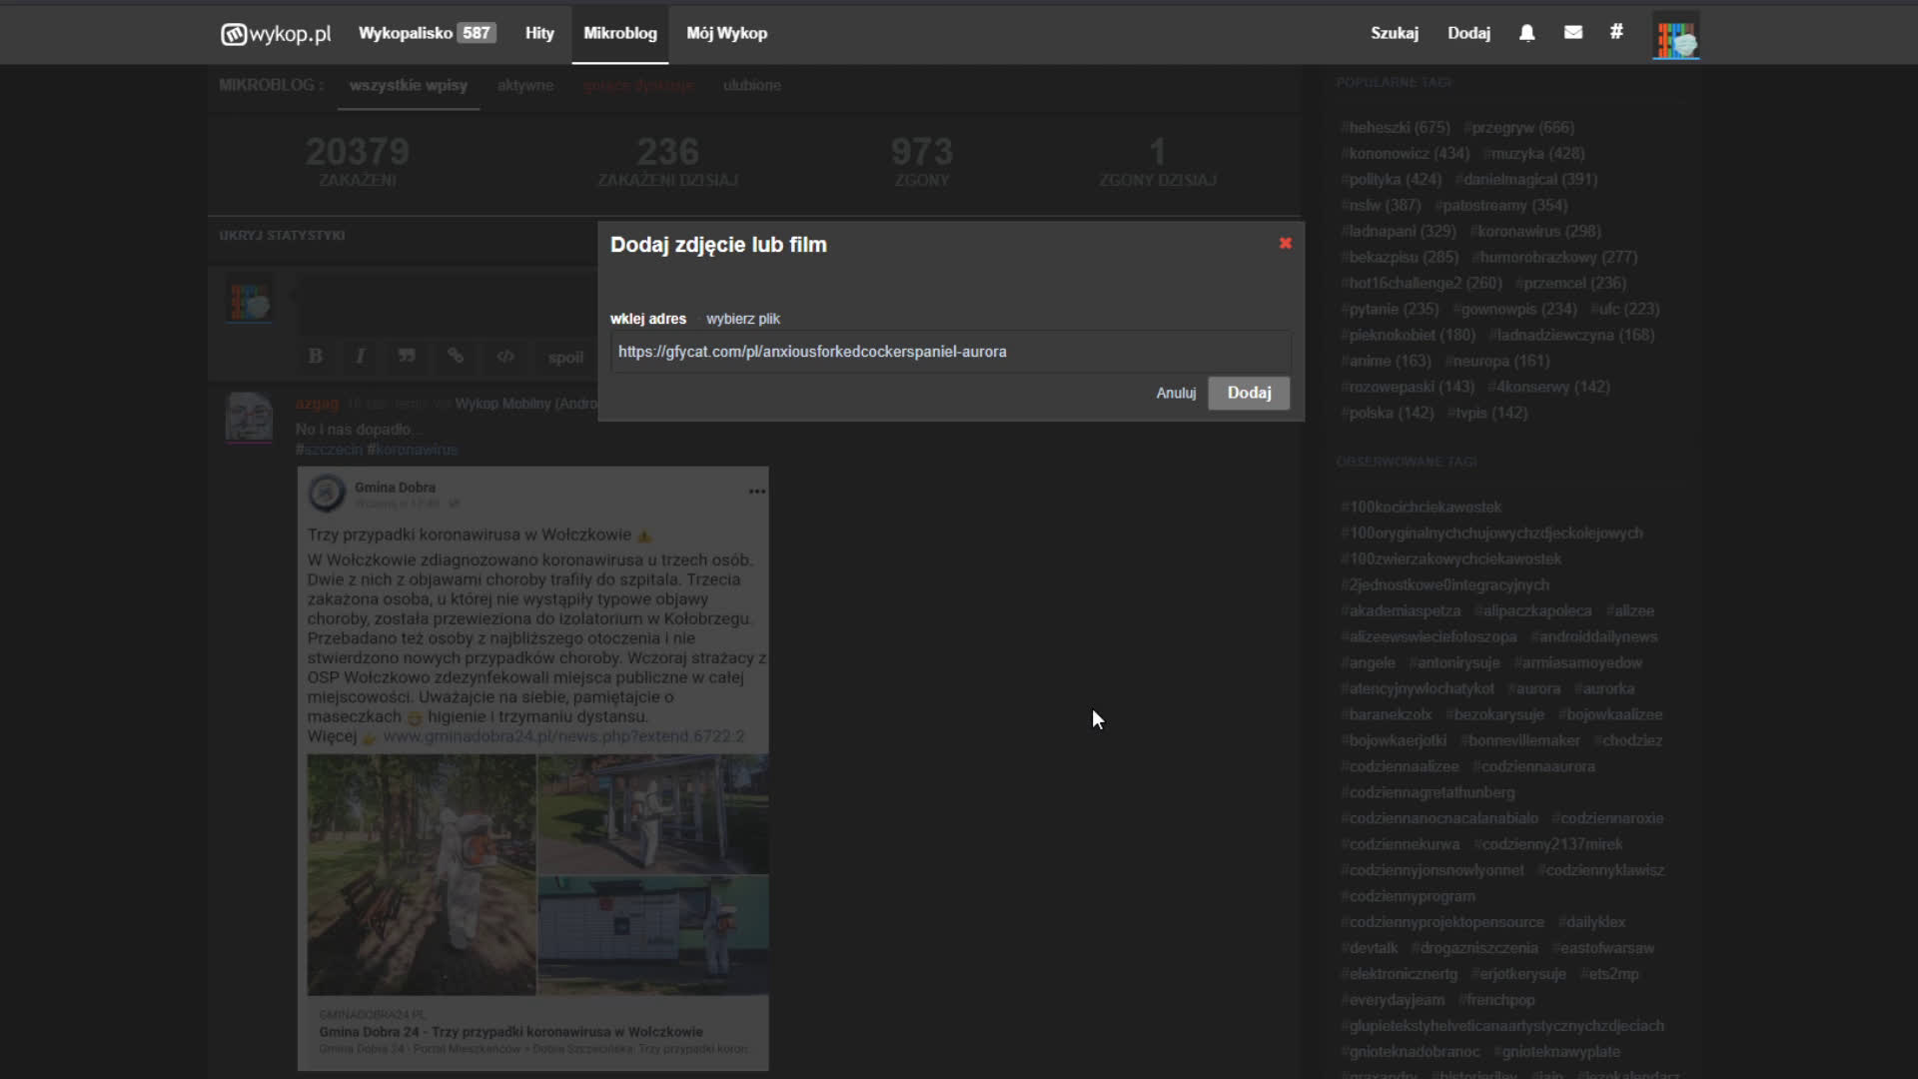Viewport: 1918px width, 1079px height.
Task: Click UKRYJ STATYSTYKI link
Action: [282, 235]
